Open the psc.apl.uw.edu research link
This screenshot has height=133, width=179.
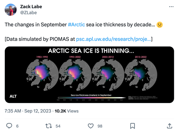pos(114,39)
